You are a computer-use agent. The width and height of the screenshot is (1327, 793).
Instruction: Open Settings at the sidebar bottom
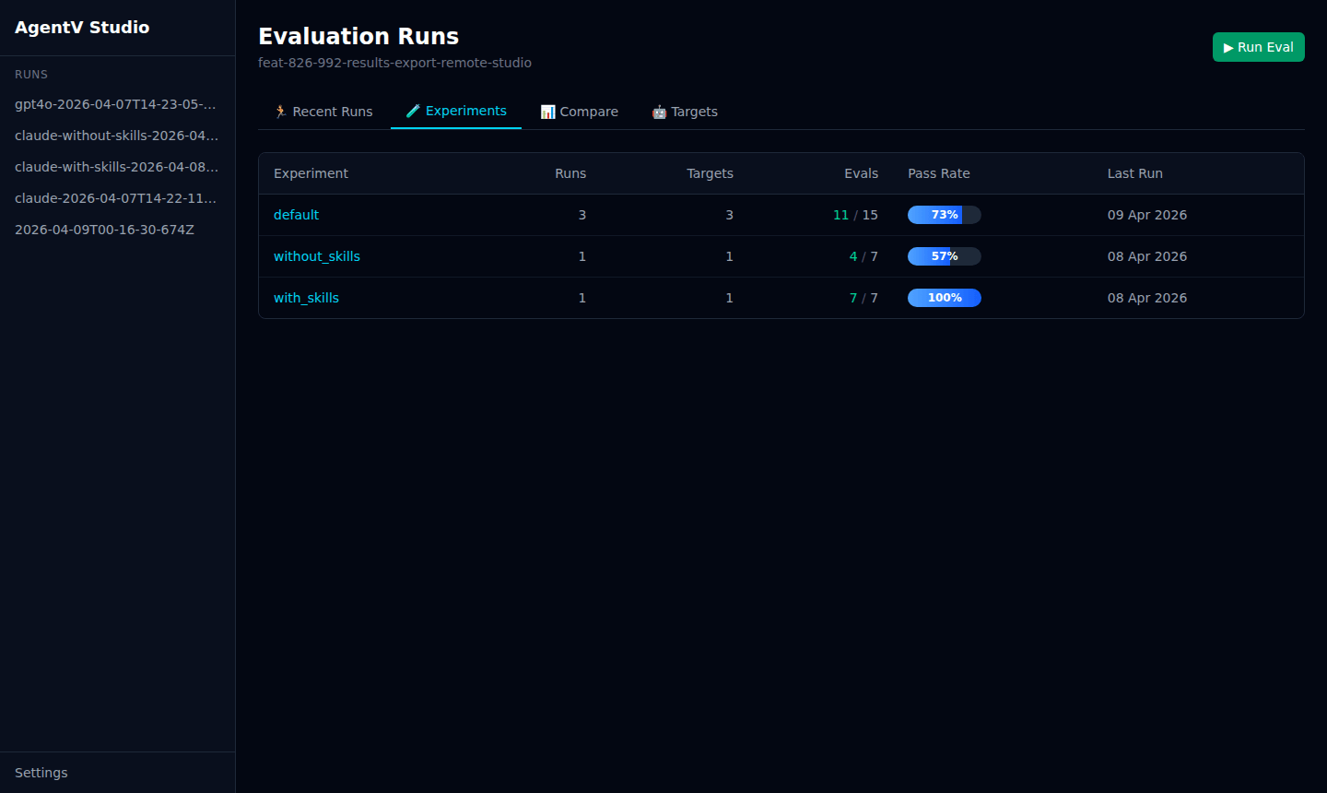click(41, 773)
